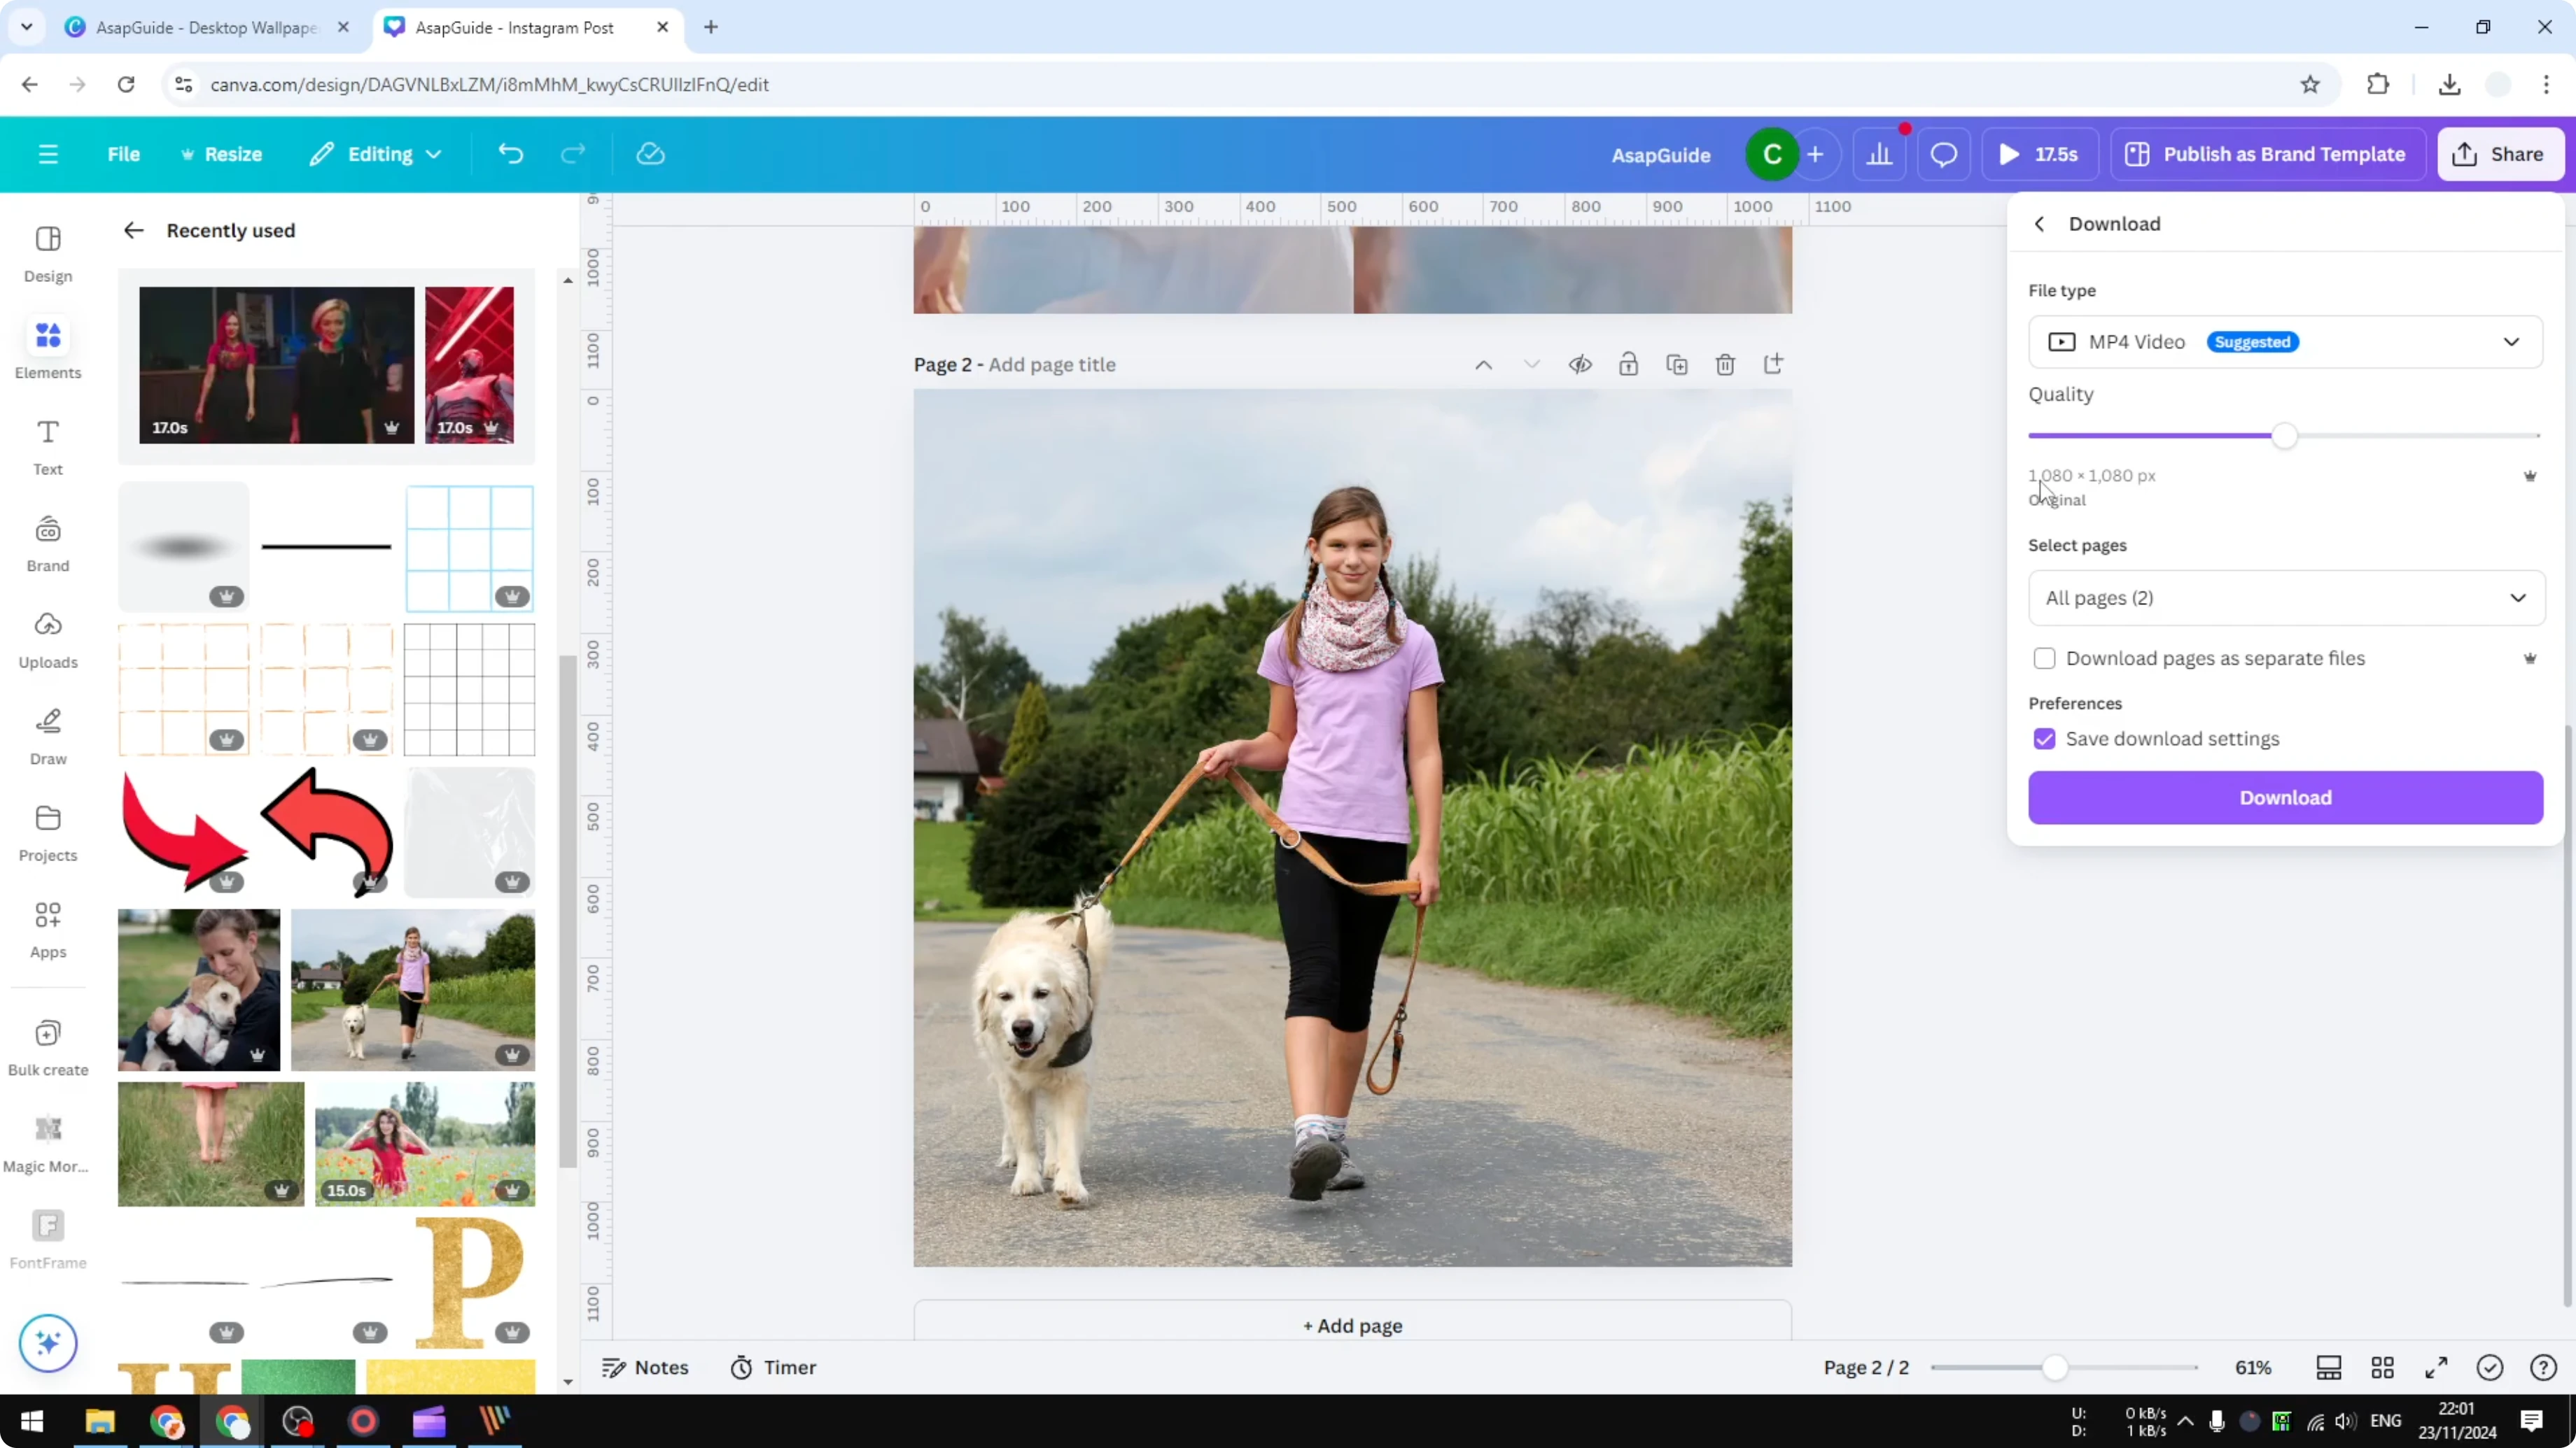Hide Page 2 with the eye toggle
This screenshot has width=2576, height=1448.
point(1580,364)
